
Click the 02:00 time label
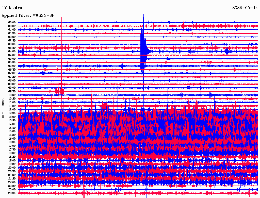12,37
